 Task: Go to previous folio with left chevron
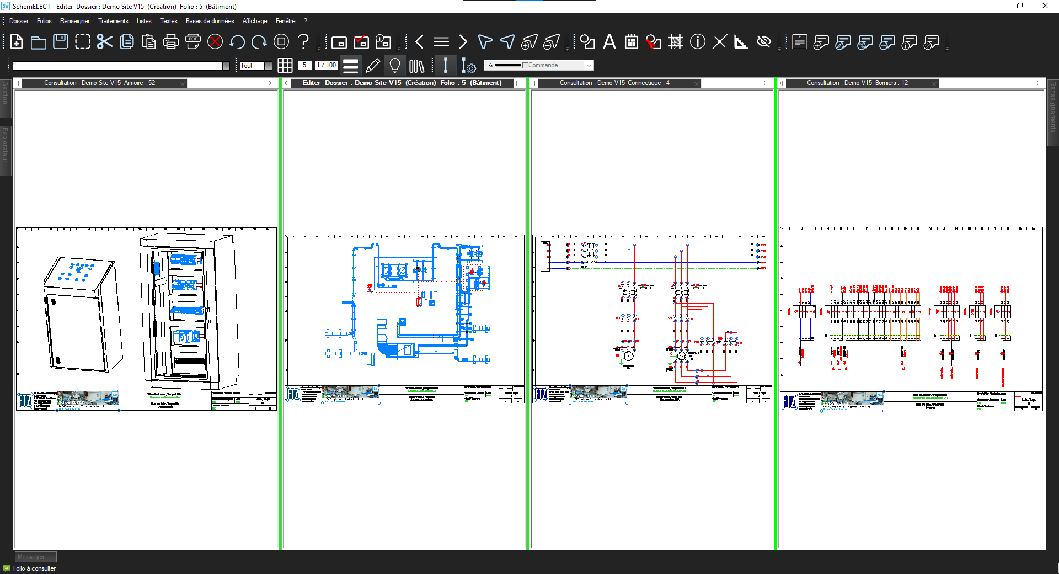(419, 42)
